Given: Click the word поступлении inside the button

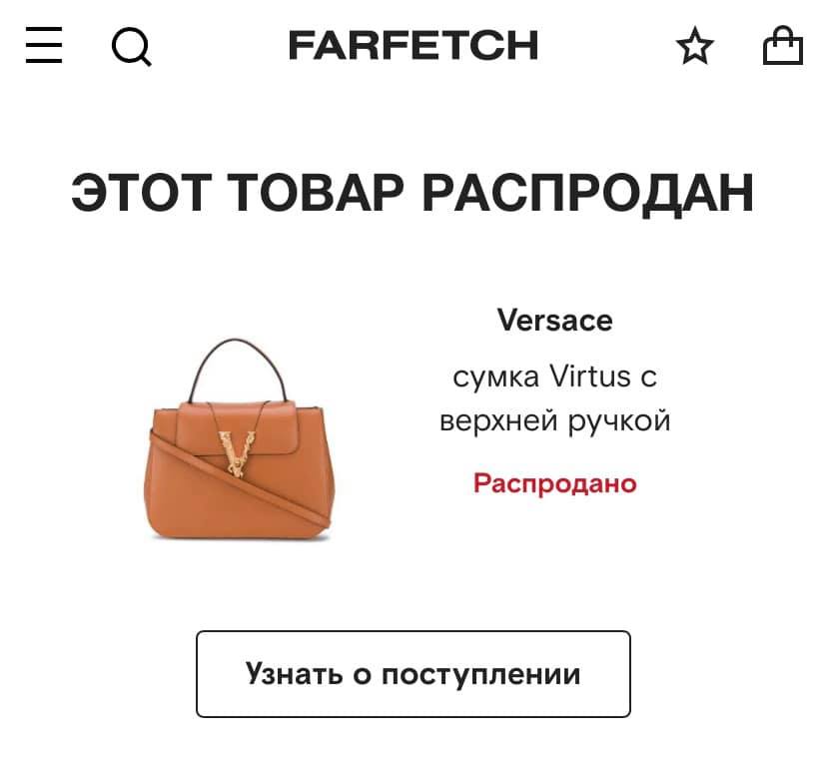Looking at the screenshot, I should [480, 675].
